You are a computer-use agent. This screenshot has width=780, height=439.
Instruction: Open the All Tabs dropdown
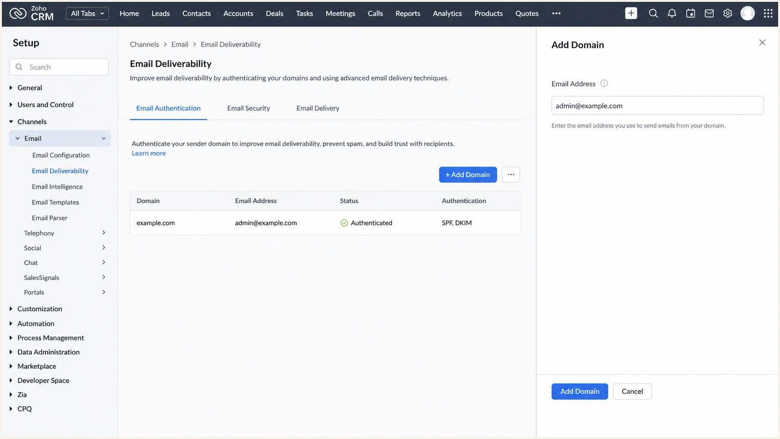[87, 14]
